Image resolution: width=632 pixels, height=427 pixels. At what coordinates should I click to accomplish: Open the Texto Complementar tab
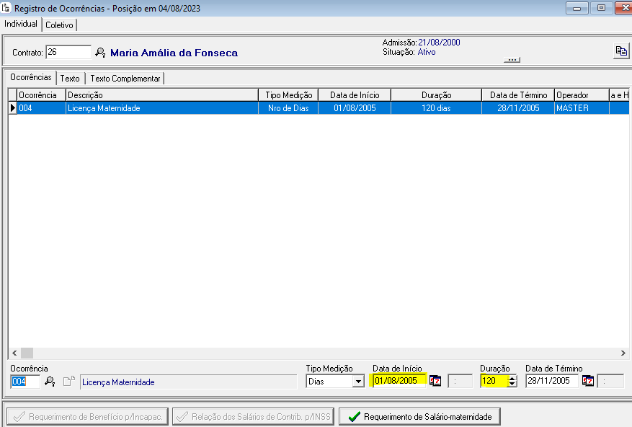click(125, 78)
